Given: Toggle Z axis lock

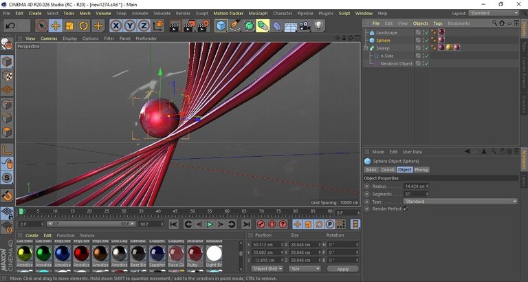Looking at the screenshot, I should pyautogui.click(x=144, y=26).
